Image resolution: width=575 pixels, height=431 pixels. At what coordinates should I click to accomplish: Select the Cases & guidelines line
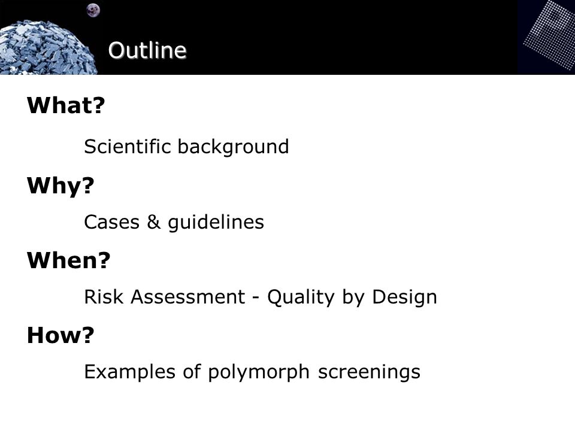(174, 223)
